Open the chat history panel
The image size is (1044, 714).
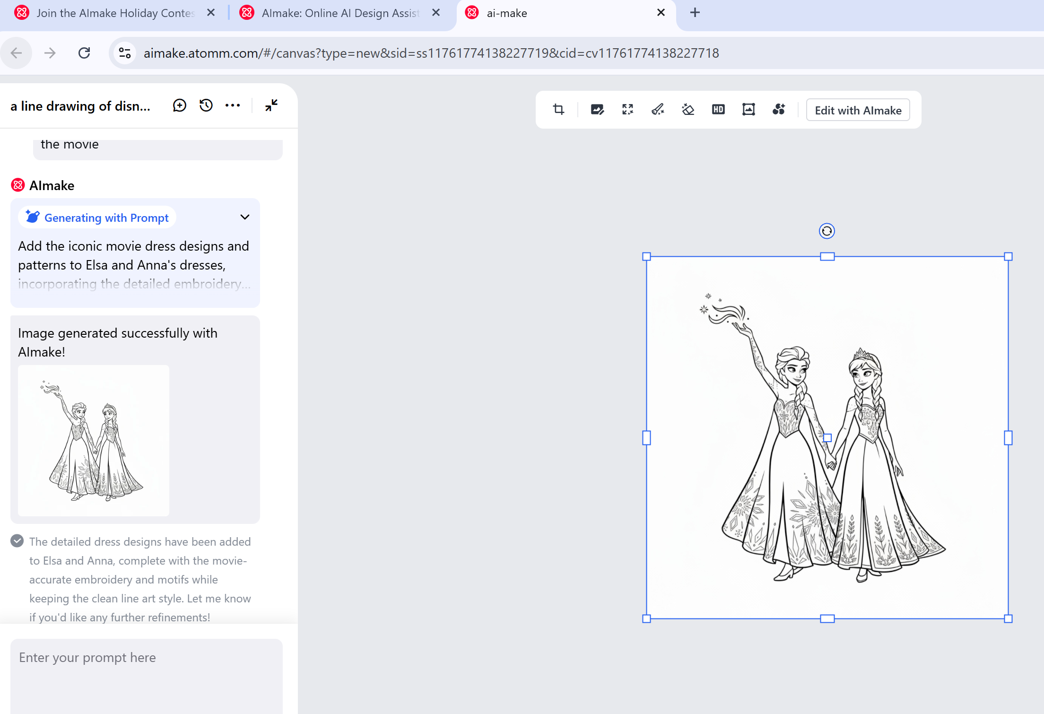pos(206,105)
